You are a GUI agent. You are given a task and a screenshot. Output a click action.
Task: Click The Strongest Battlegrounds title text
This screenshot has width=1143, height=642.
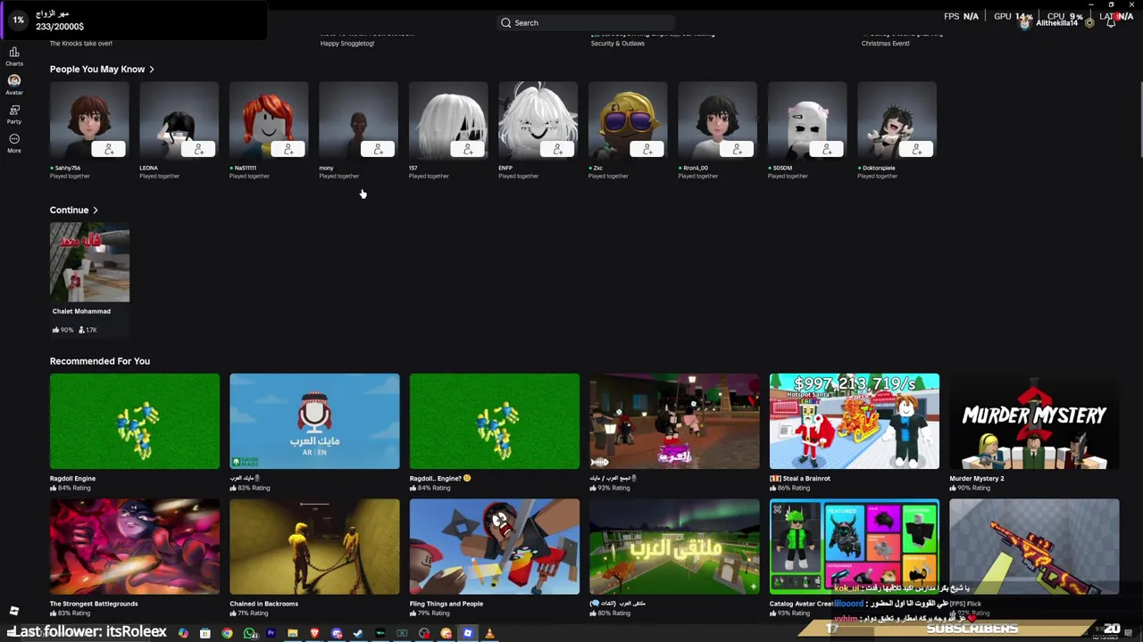(94, 604)
